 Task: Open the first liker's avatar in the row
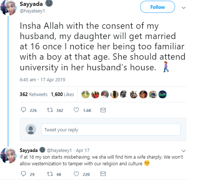click(x=86, y=94)
